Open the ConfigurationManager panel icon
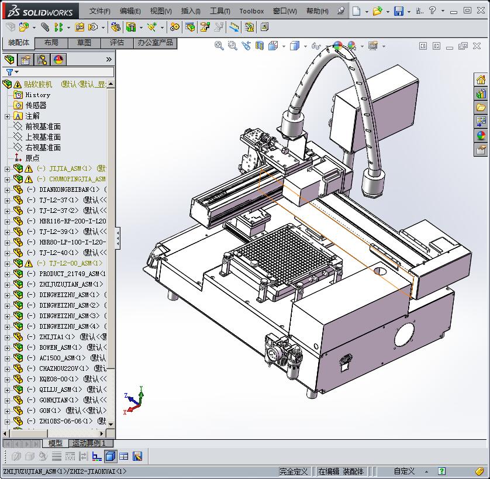Screen dimensions: 490x479 click(x=42, y=60)
